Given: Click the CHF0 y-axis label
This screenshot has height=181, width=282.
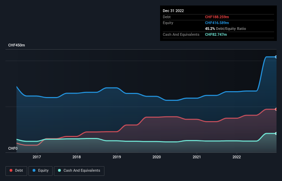Looking at the screenshot, I should pos(13,148).
